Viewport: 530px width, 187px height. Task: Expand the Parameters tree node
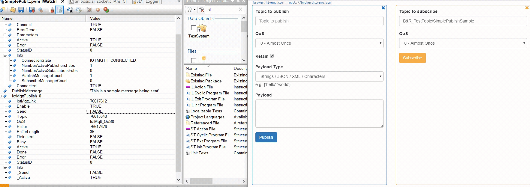click(5, 35)
